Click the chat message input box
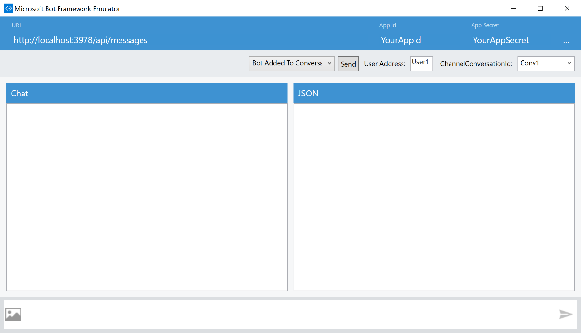Screen dimensions: 581x333 pos(290,315)
